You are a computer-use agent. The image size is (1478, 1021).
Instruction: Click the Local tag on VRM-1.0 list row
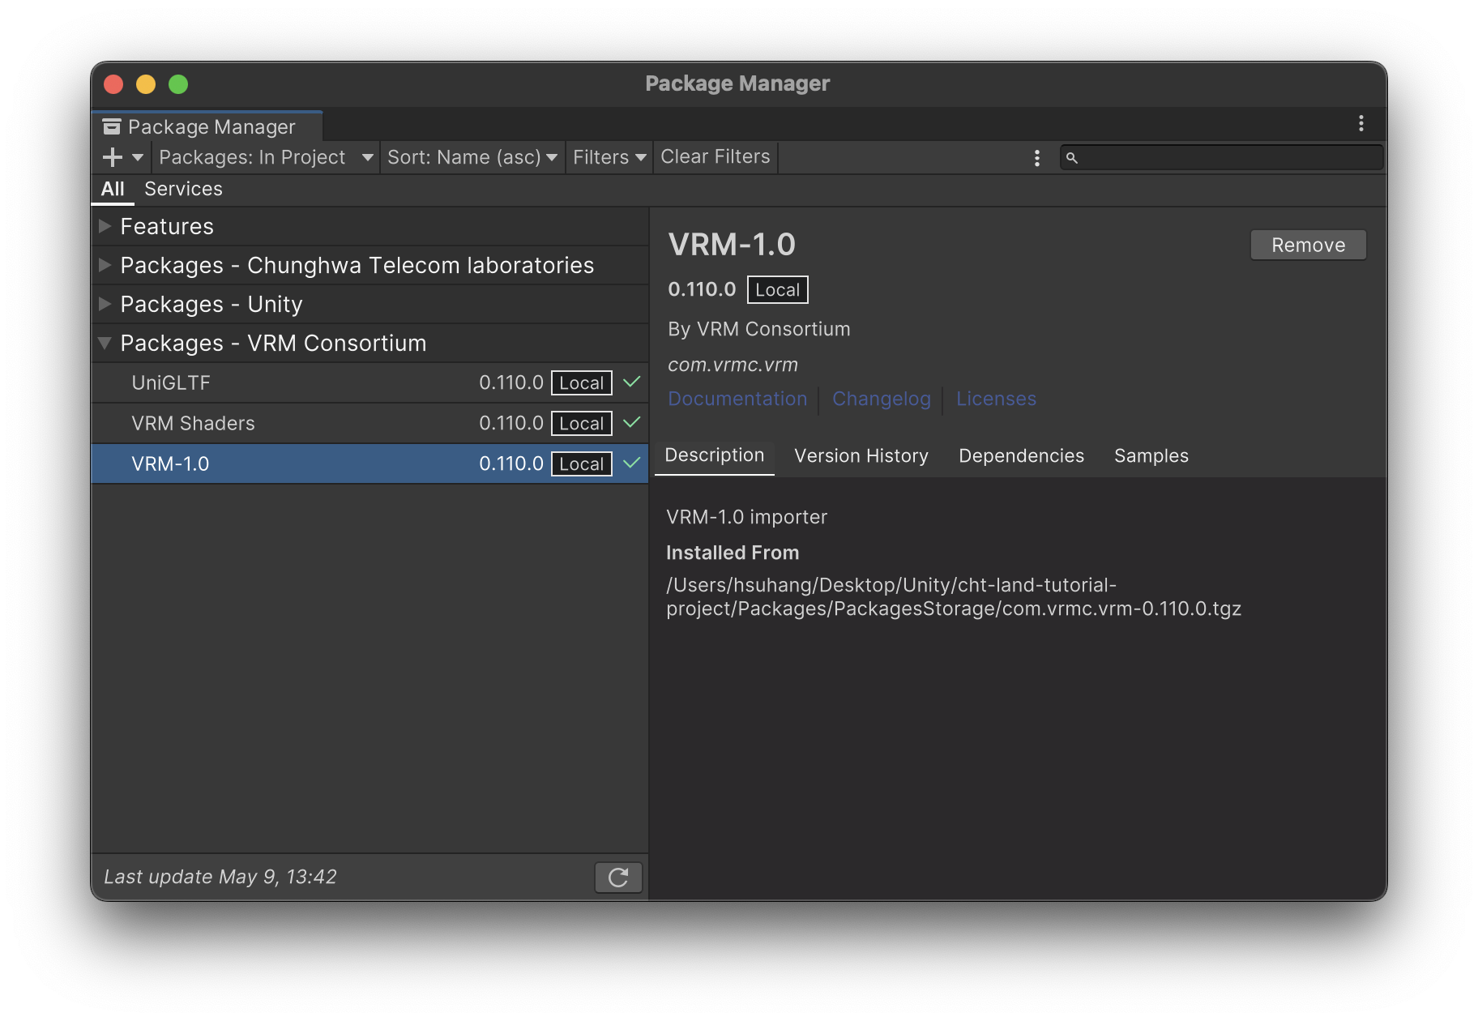click(x=582, y=464)
